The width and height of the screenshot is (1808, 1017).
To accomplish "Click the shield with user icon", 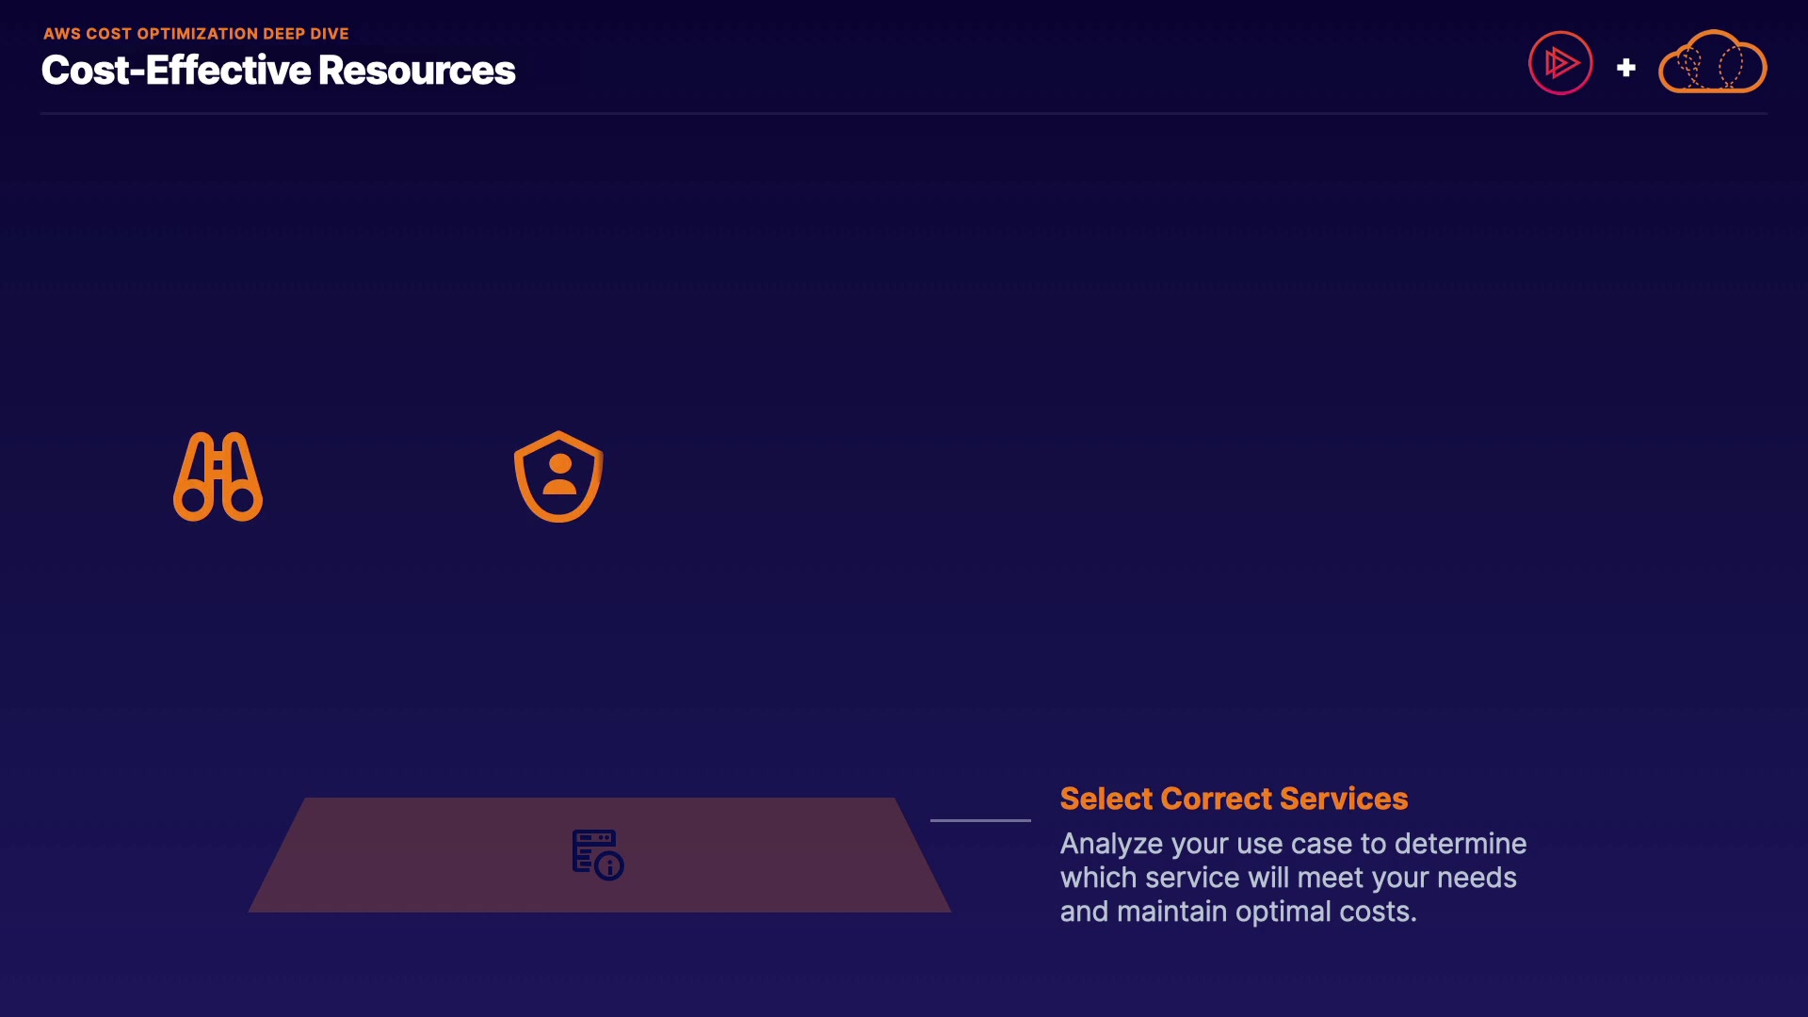I will point(558,476).
